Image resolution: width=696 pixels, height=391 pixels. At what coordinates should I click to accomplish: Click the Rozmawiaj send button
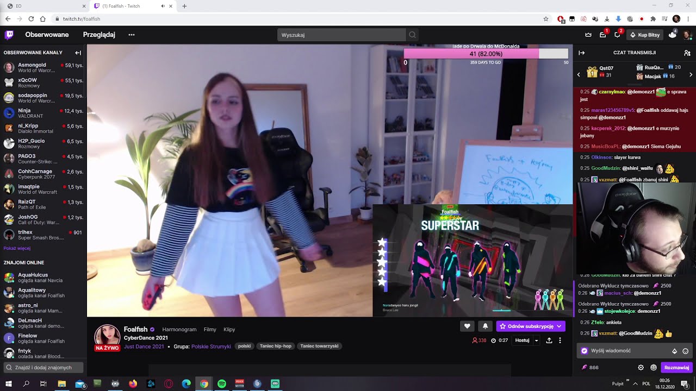676,368
